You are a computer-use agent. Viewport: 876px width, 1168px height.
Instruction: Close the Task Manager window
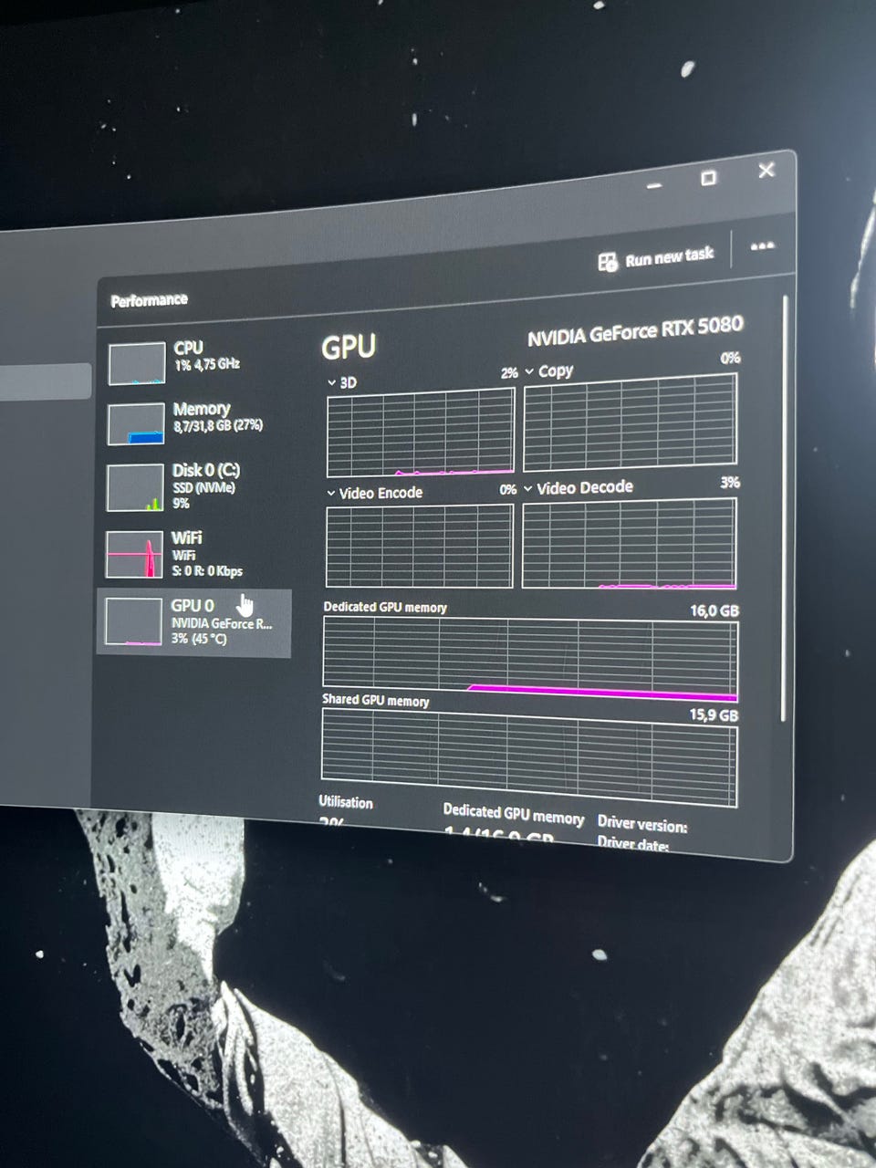[766, 170]
